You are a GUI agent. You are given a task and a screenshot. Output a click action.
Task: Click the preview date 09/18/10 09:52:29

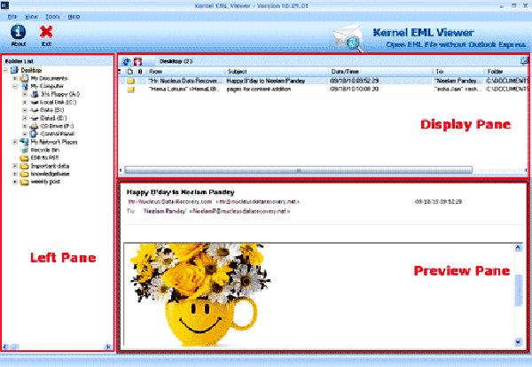coord(438,202)
